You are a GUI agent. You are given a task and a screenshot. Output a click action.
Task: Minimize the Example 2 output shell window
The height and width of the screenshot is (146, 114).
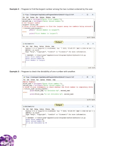point(83,43)
